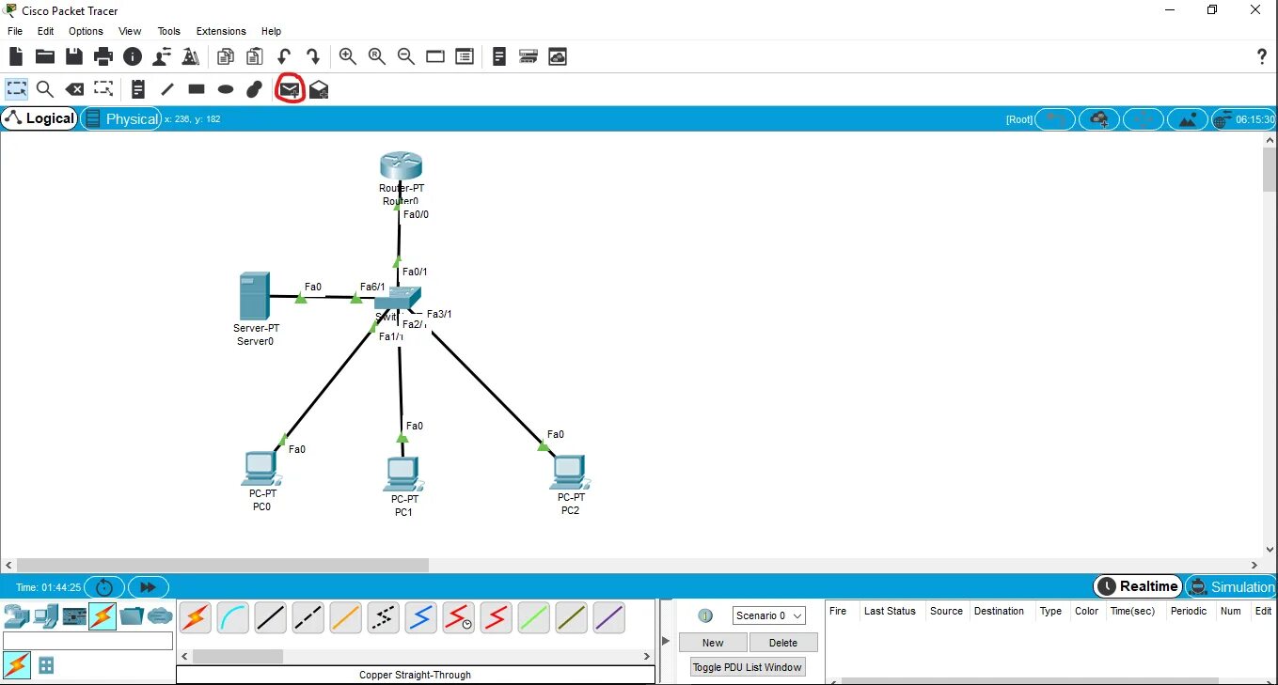Select Multiuser Connection cloud category

(161, 616)
